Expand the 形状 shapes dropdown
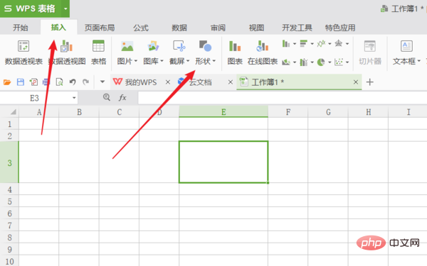This screenshot has height=266, width=427. 214,61
